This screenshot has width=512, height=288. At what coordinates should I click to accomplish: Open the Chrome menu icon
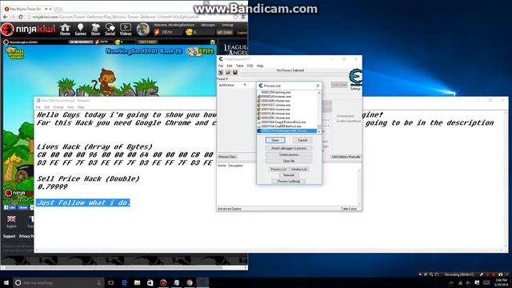point(243,17)
